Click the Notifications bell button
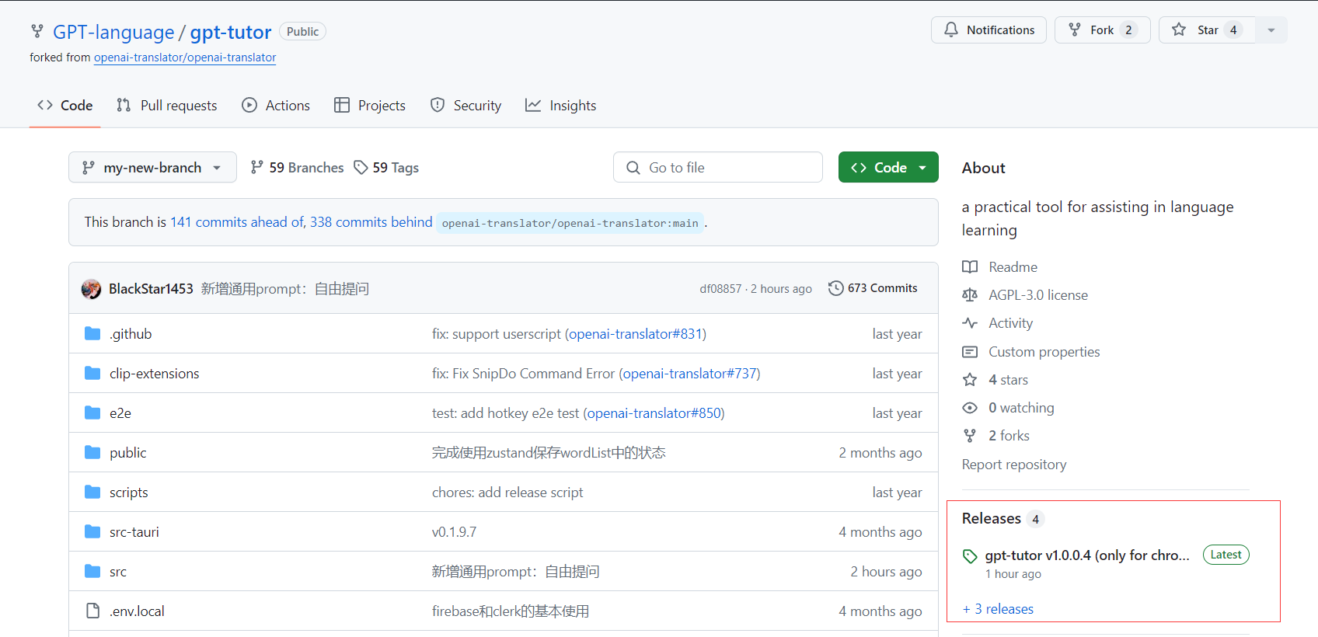1318x637 pixels. (x=988, y=30)
